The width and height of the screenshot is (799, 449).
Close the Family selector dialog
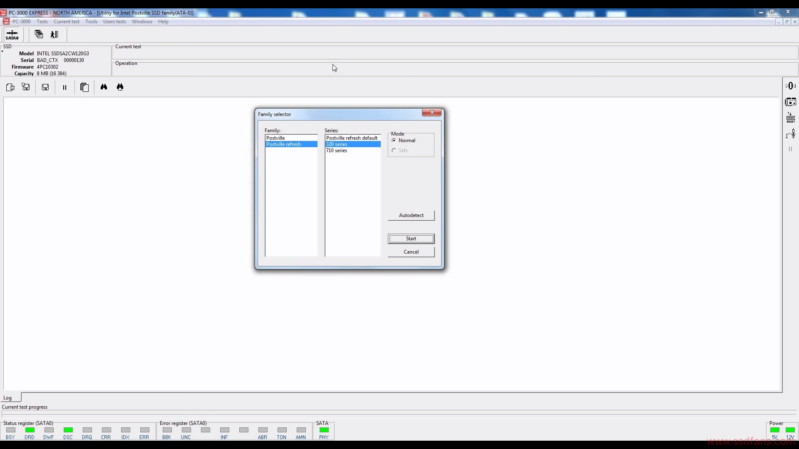tap(432, 112)
